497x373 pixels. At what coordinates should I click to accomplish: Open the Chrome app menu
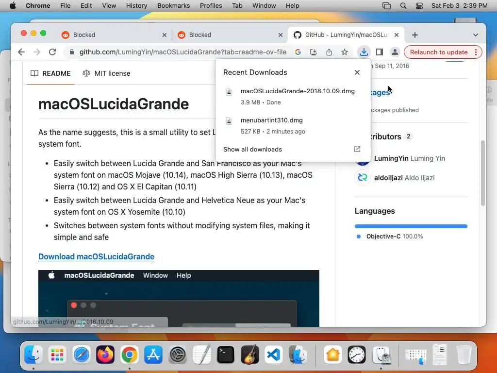(x=38, y=6)
